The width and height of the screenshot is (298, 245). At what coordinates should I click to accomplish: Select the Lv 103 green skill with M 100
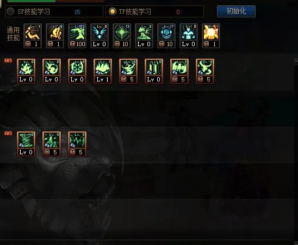(x=77, y=36)
